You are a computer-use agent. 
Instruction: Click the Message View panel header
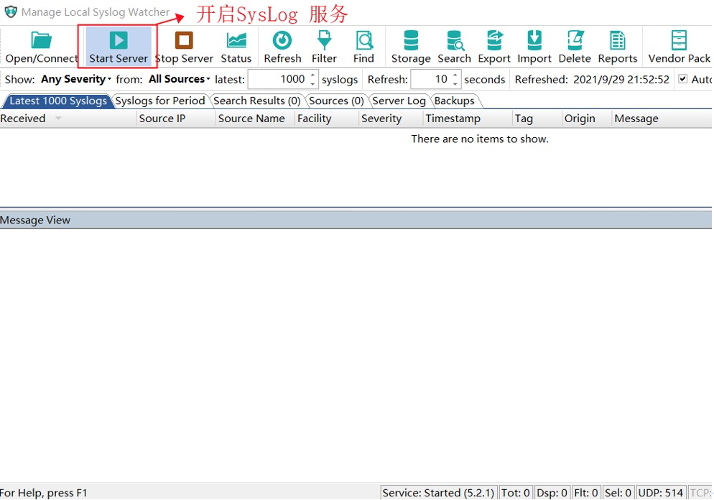point(356,220)
